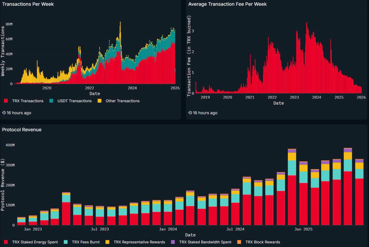Image resolution: width=369 pixels, height=247 pixels.
Task: Click the orange TRX Block Rewards legend square
Action: (239, 242)
